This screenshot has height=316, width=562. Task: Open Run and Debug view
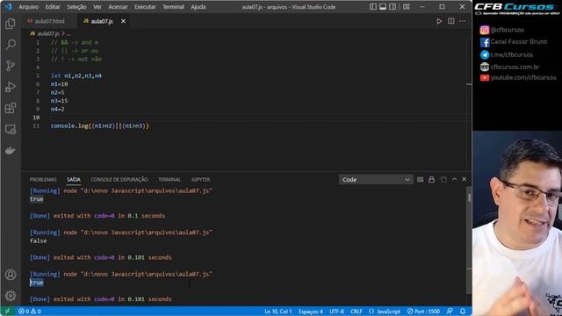[x=11, y=87]
